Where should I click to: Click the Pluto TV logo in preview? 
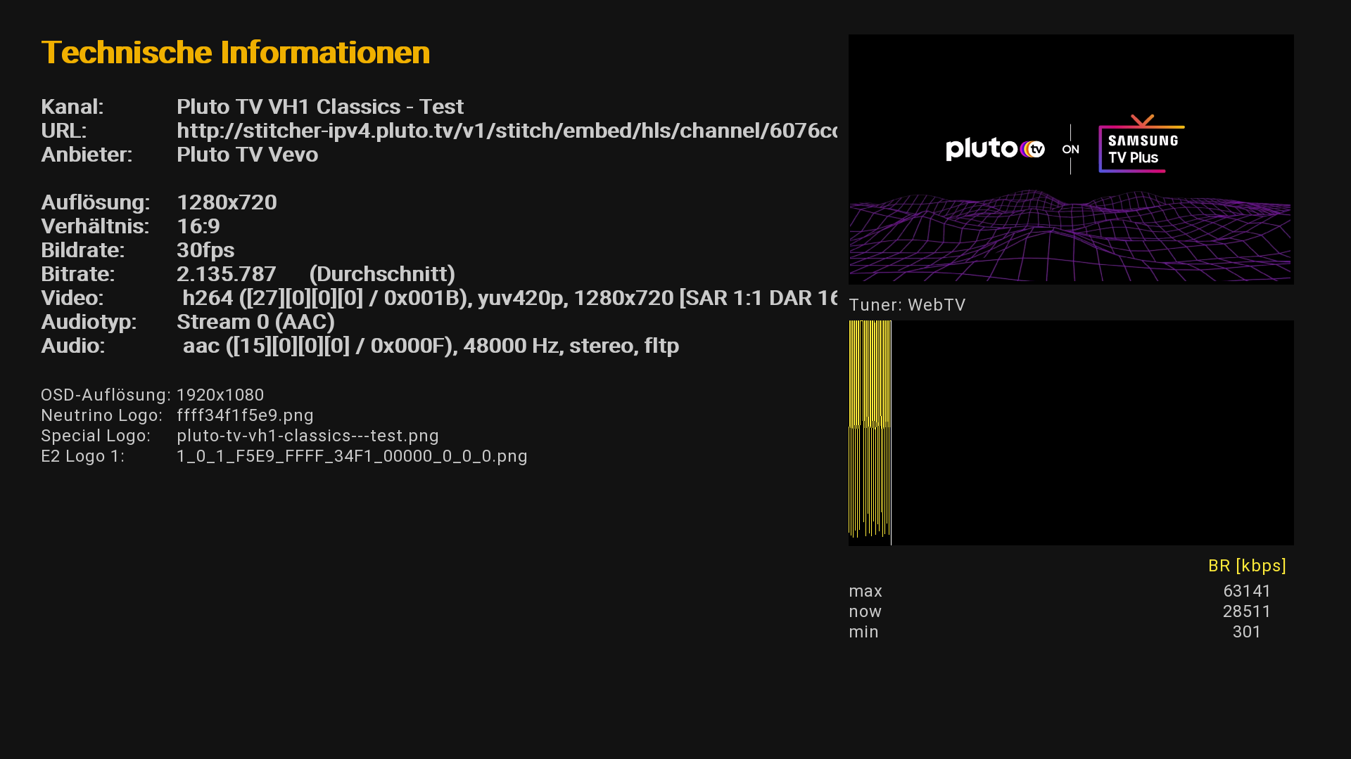[994, 148]
